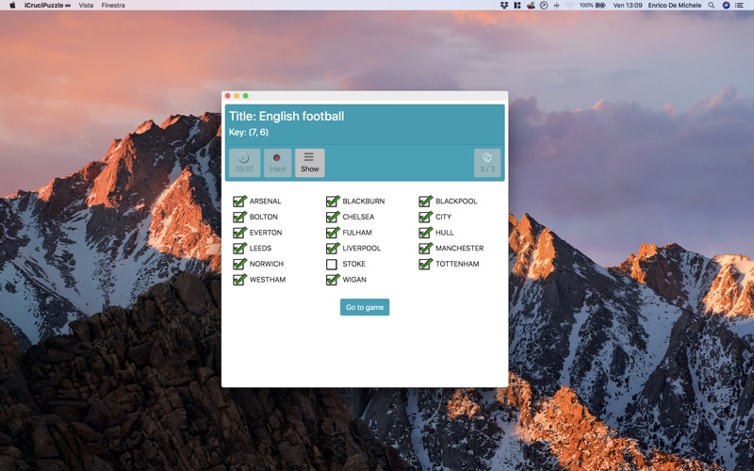
Task: Go to game
Action: coord(365,307)
